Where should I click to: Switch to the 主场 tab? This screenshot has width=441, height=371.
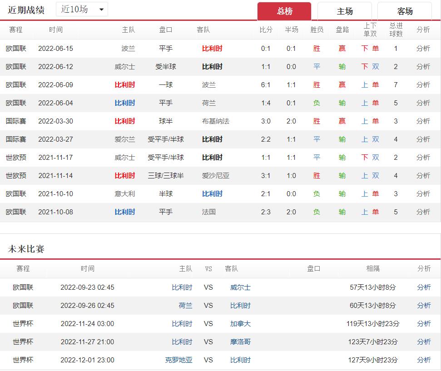point(345,11)
